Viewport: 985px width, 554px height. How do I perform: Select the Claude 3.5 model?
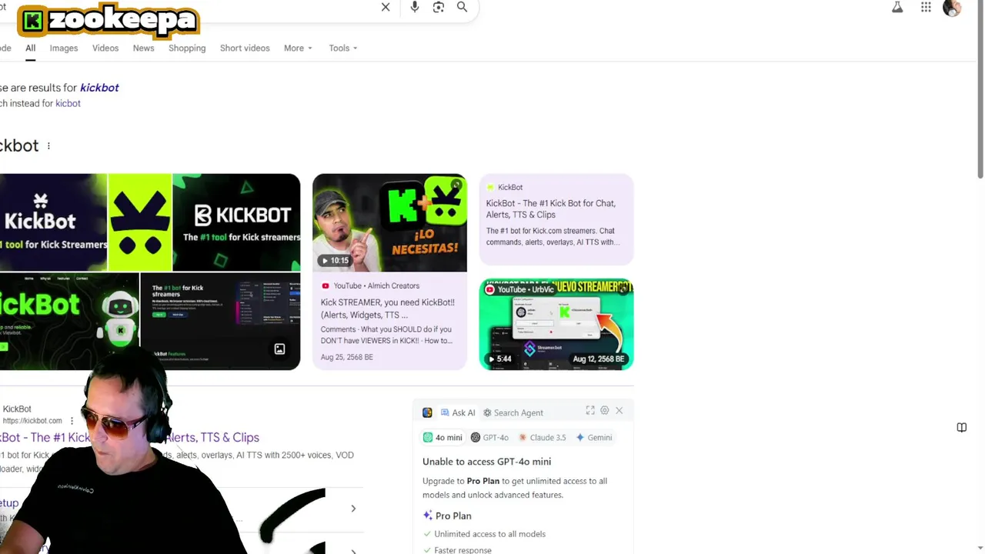click(543, 437)
